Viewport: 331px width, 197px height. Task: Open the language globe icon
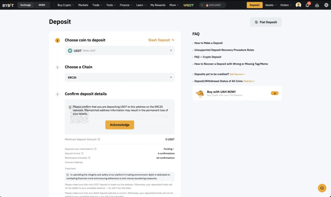click(326, 5)
